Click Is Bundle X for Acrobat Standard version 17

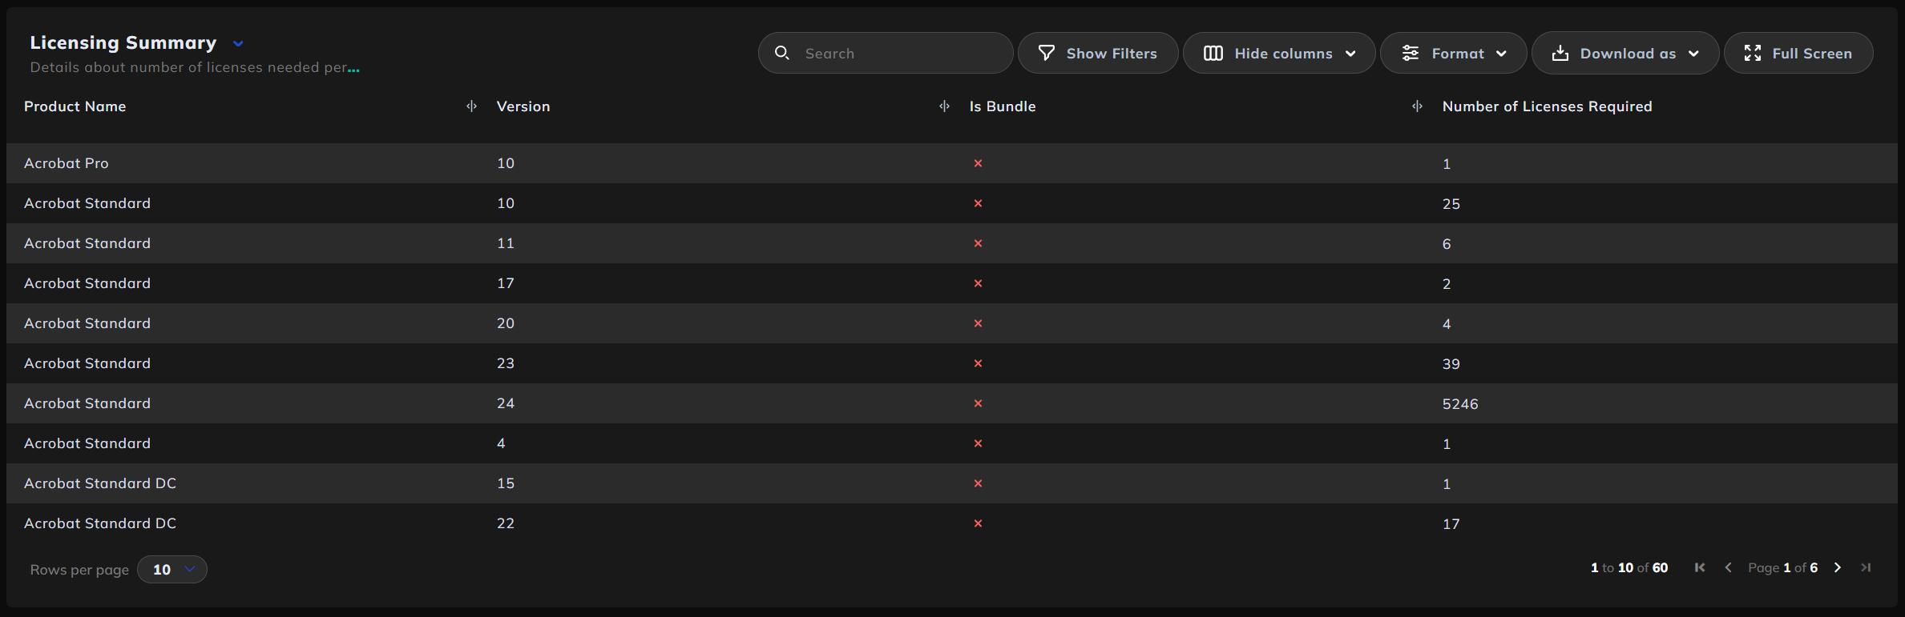pos(978,283)
